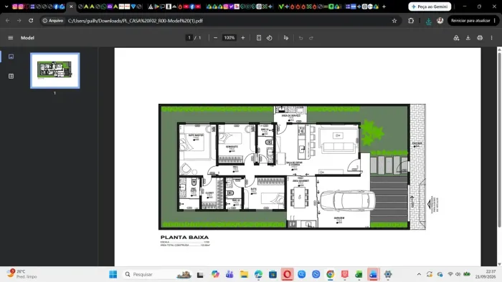The image size is (502, 282).
Task: Open the volume control in the tray
Action: pyautogui.click(x=458, y=274)
